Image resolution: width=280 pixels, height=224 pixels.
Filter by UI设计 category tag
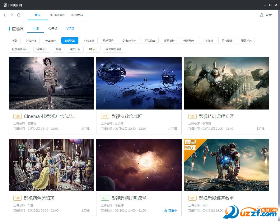[93, 49]
